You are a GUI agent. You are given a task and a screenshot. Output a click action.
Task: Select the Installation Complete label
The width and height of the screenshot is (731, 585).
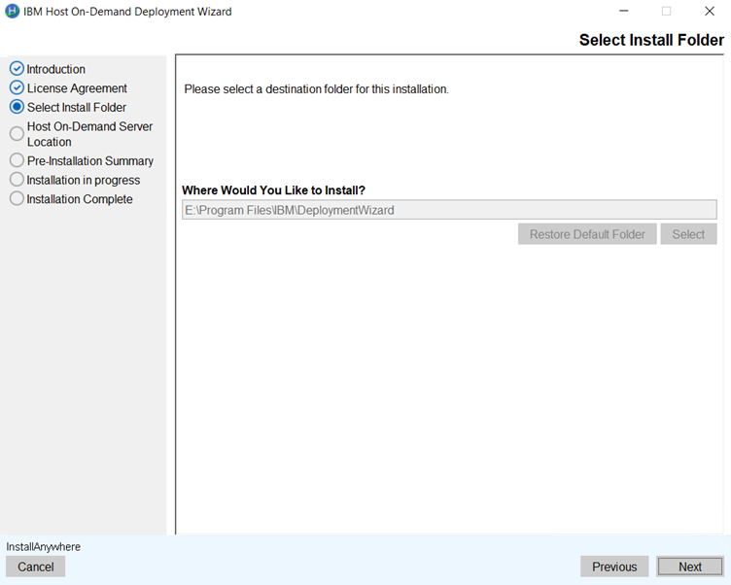tap(80, 199)
